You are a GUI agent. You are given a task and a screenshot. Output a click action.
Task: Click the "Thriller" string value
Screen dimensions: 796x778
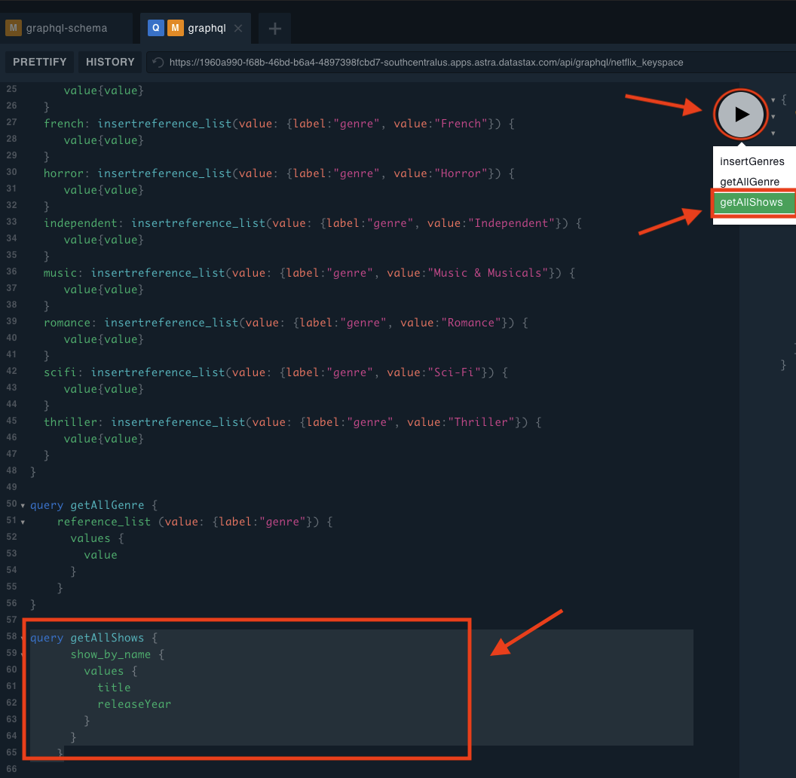(481, 422)
